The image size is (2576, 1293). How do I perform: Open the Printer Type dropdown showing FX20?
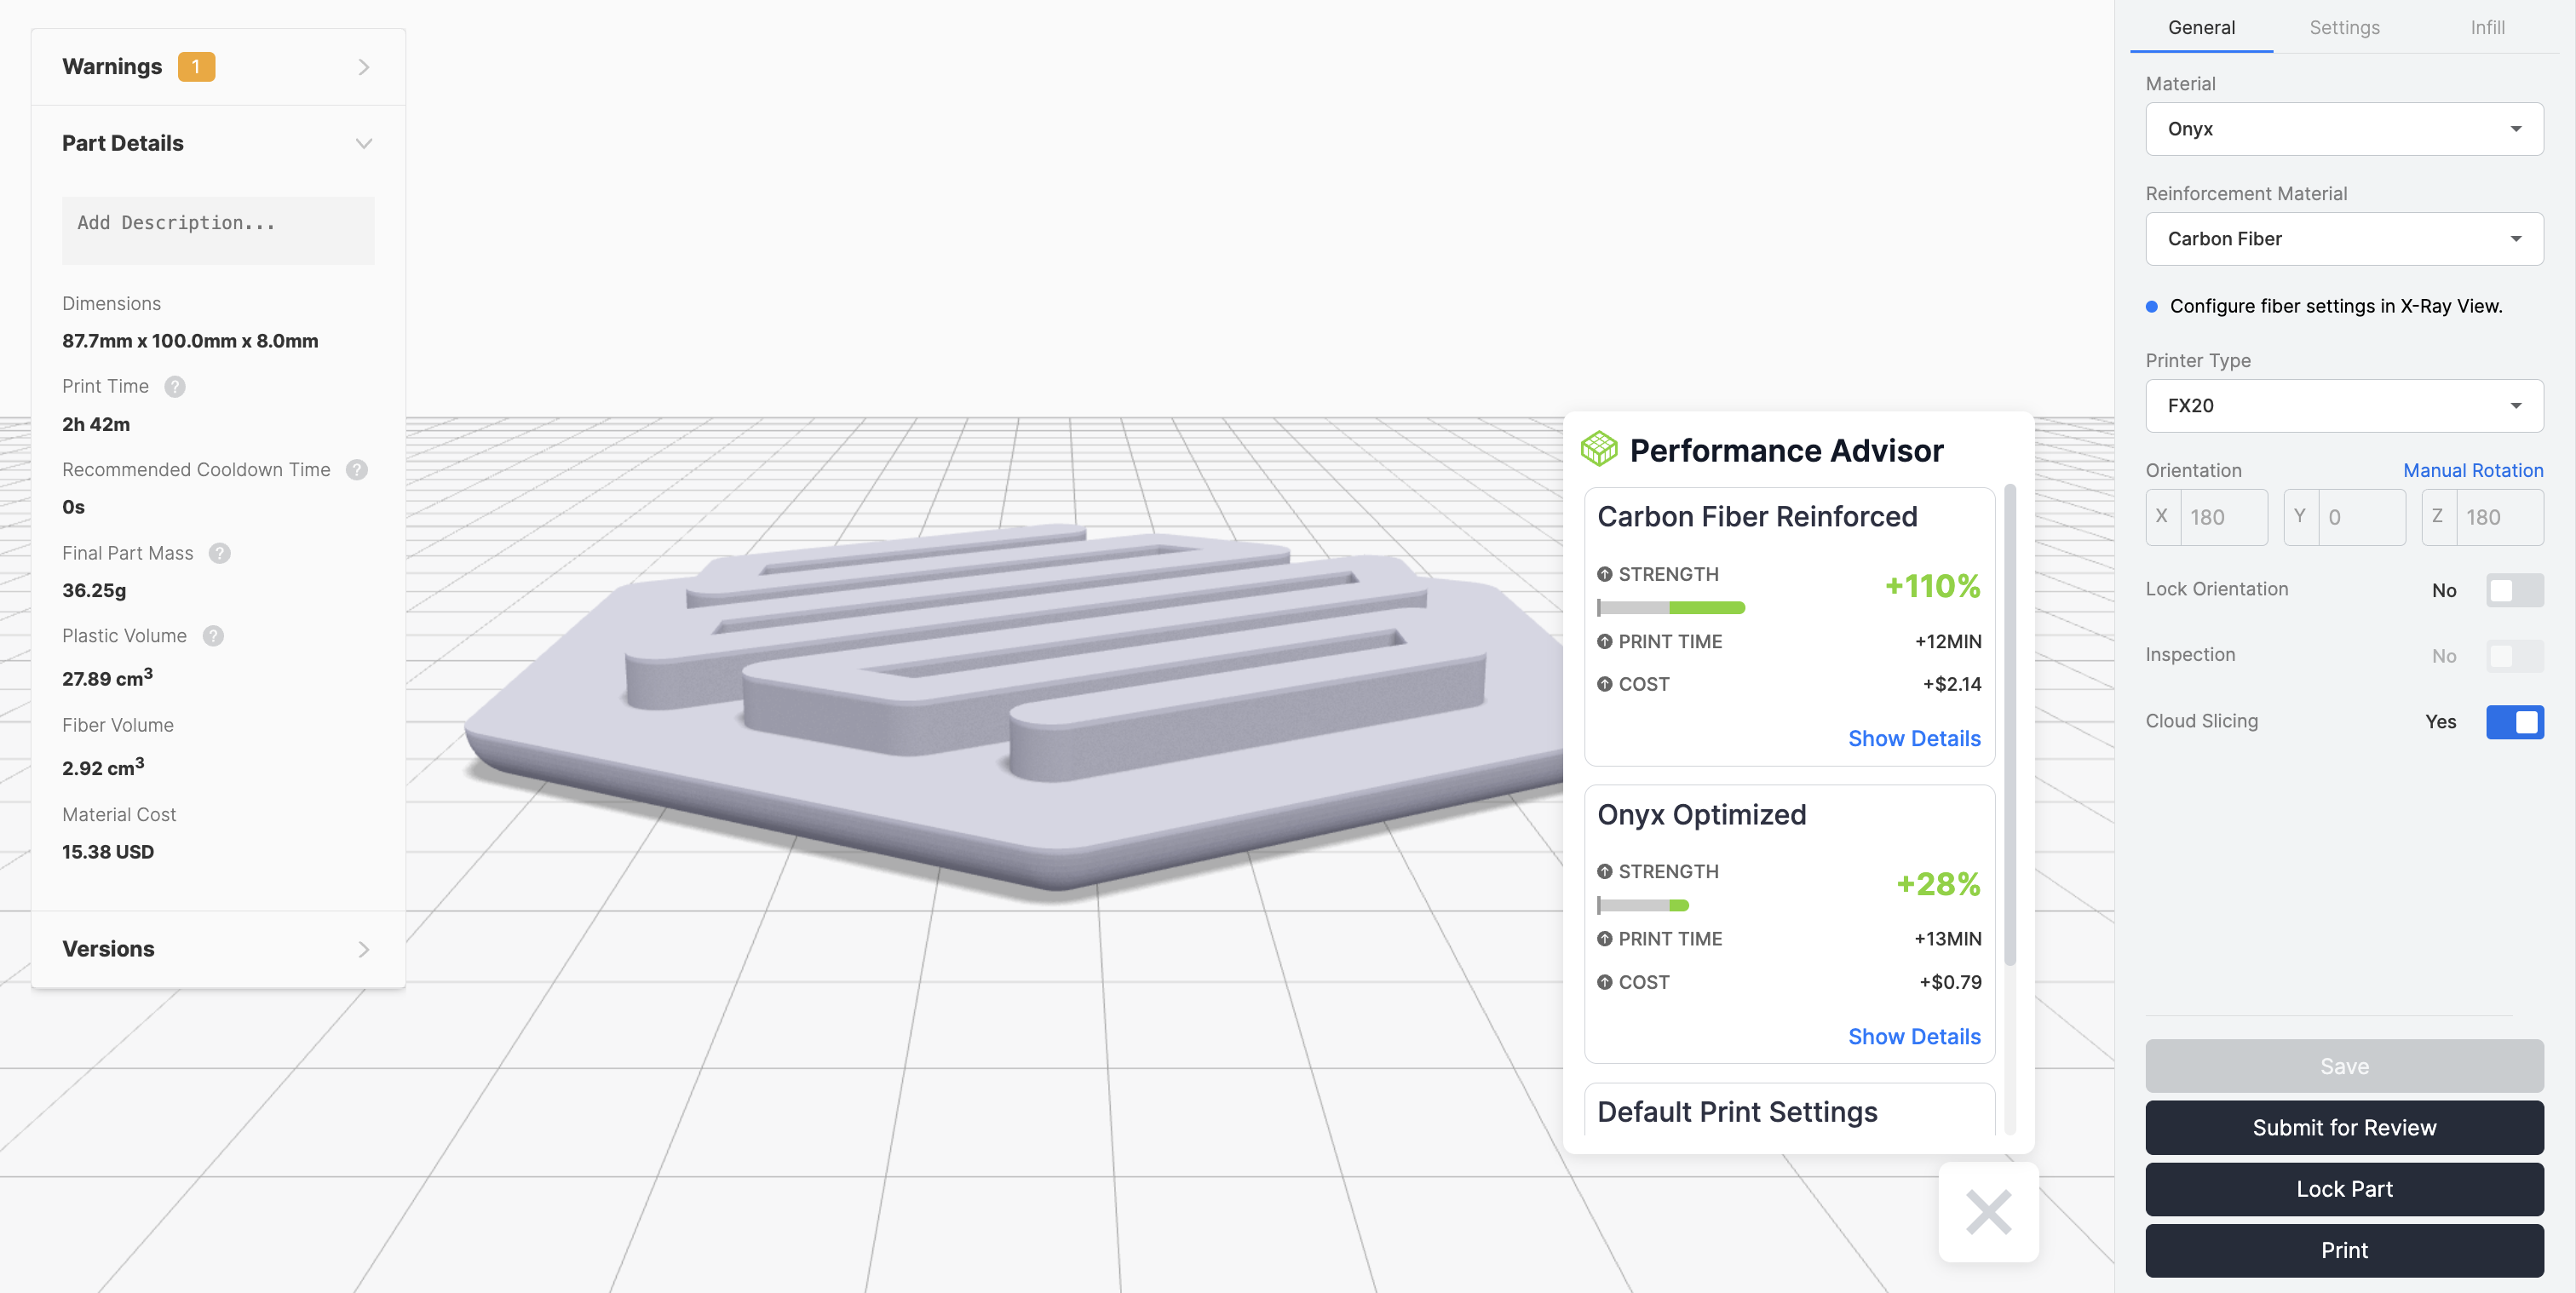2344,406
